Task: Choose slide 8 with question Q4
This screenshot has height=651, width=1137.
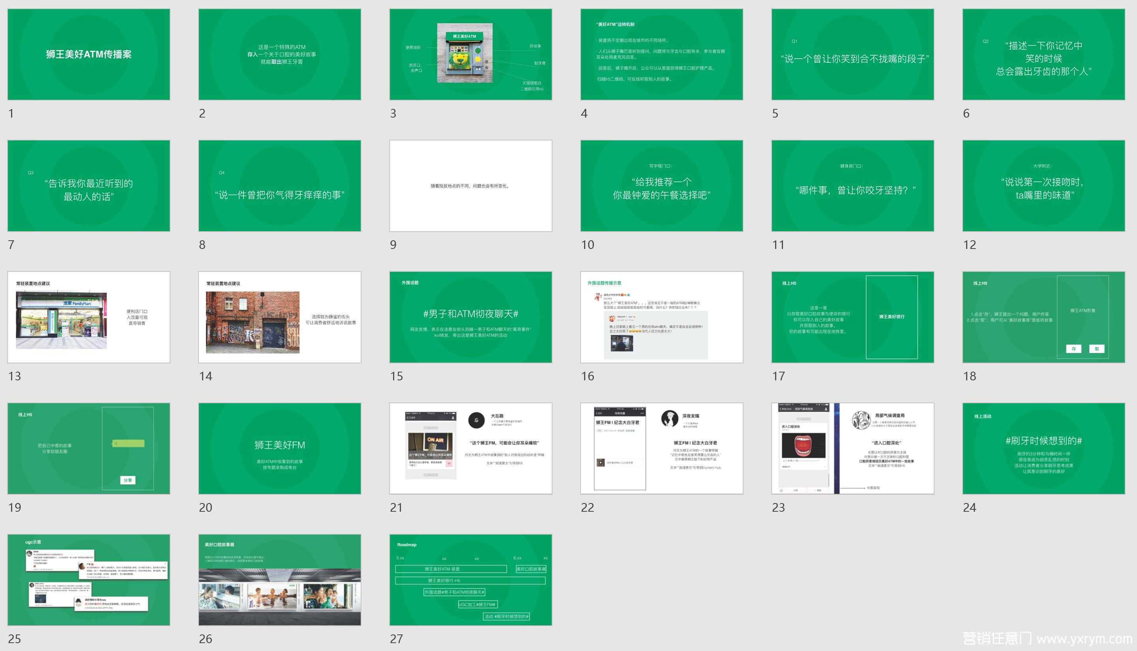Action: 279,185
